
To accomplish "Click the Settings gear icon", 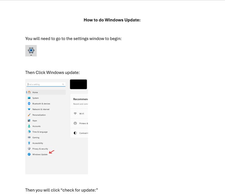I will click(31, 50).
